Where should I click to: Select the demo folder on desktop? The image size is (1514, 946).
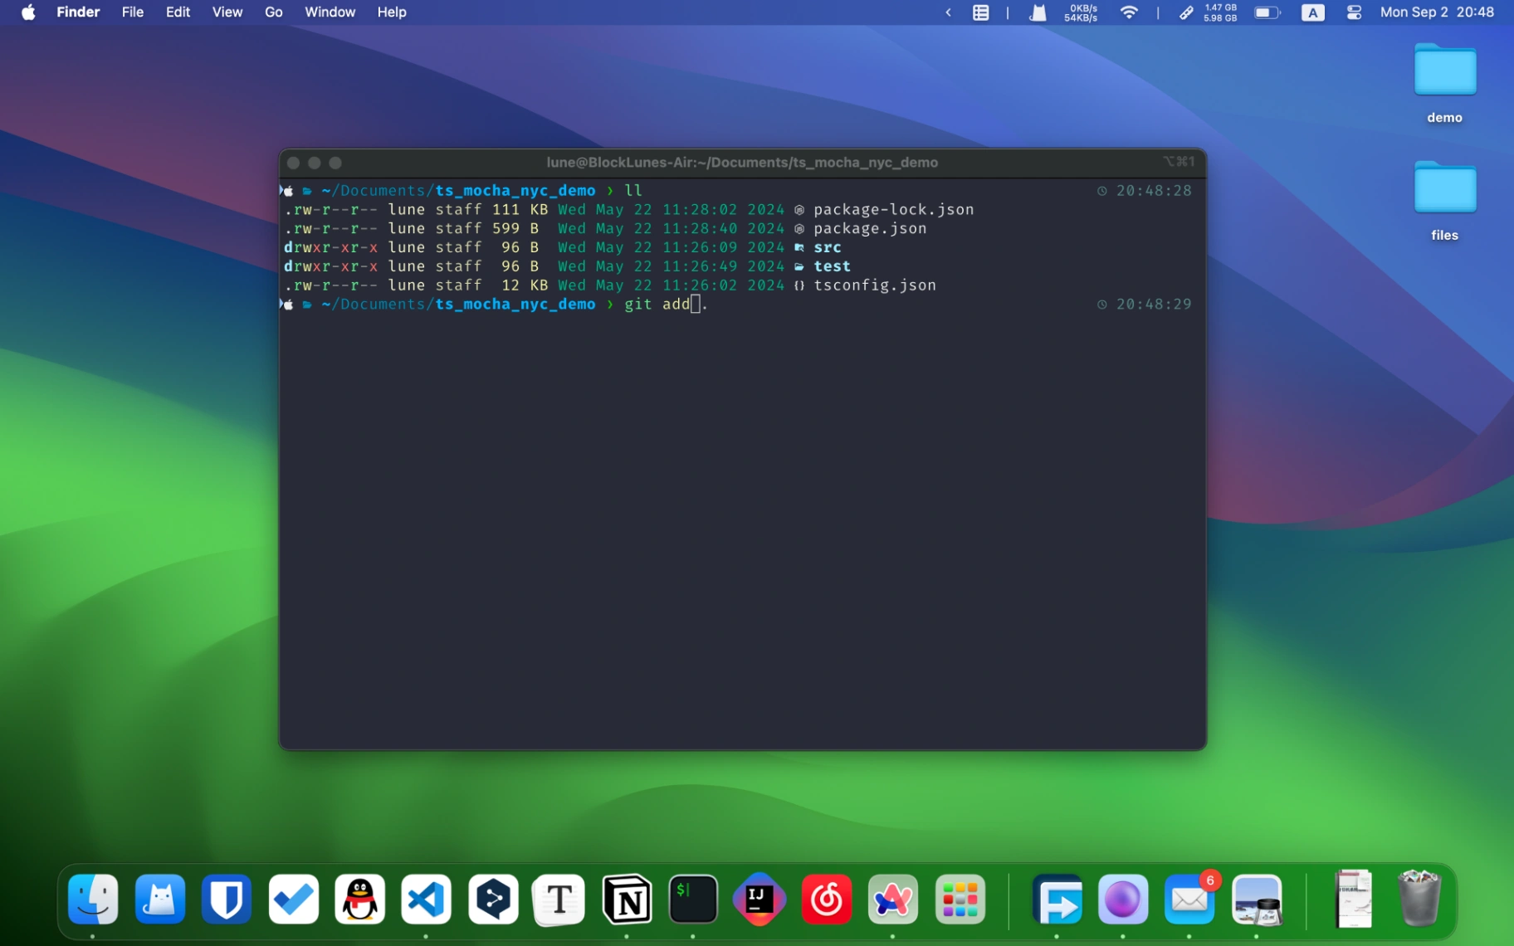pos(1444,83)
